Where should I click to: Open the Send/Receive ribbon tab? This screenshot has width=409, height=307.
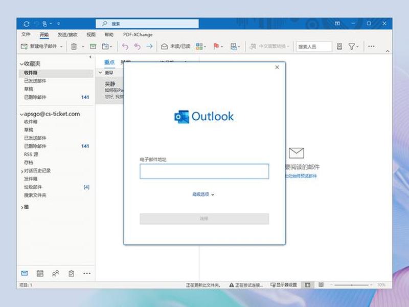click(x=67, y=34)
